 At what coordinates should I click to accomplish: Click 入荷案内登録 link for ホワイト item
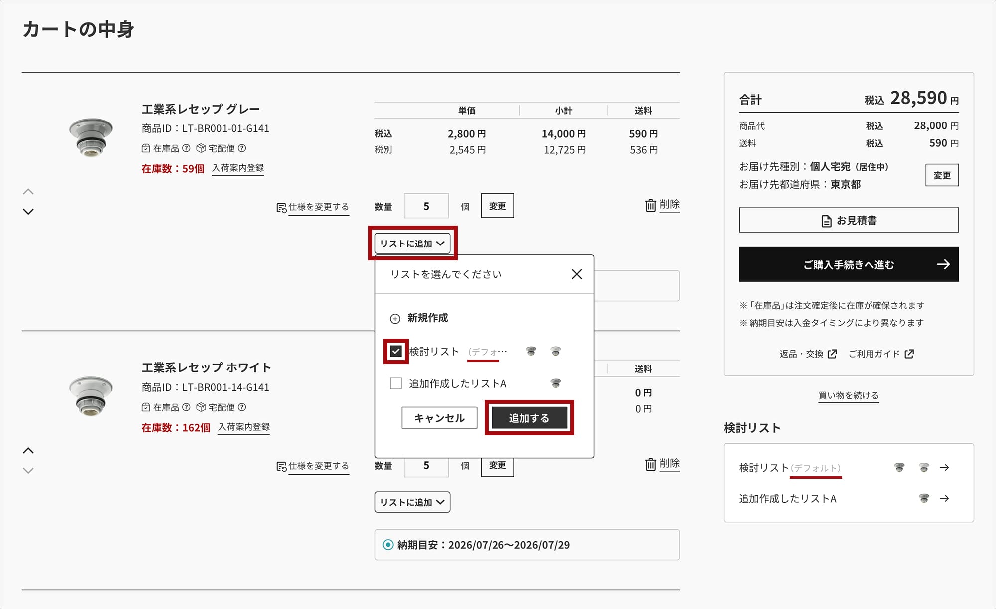click(x=244, y=427)
